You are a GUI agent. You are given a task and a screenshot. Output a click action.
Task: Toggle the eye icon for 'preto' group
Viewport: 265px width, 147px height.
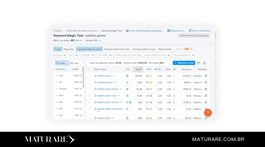(x=81, y=76)
